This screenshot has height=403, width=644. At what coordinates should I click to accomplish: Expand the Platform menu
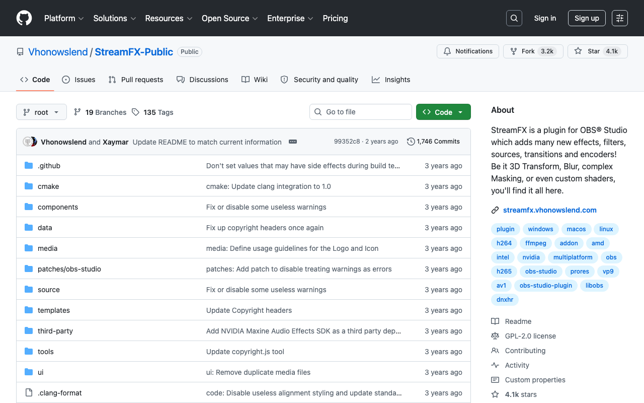point(64,18)
